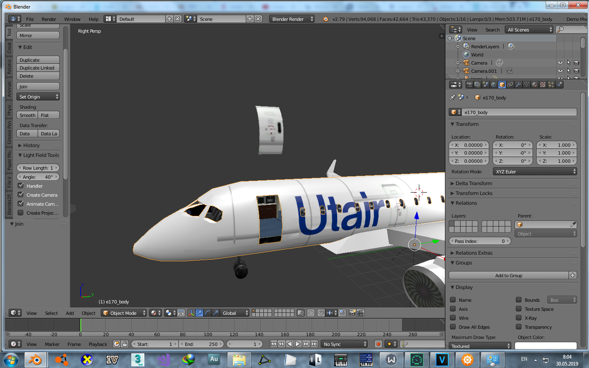
Task: Open the File menu
Action: pyautogui.click(x=30, y=19)
